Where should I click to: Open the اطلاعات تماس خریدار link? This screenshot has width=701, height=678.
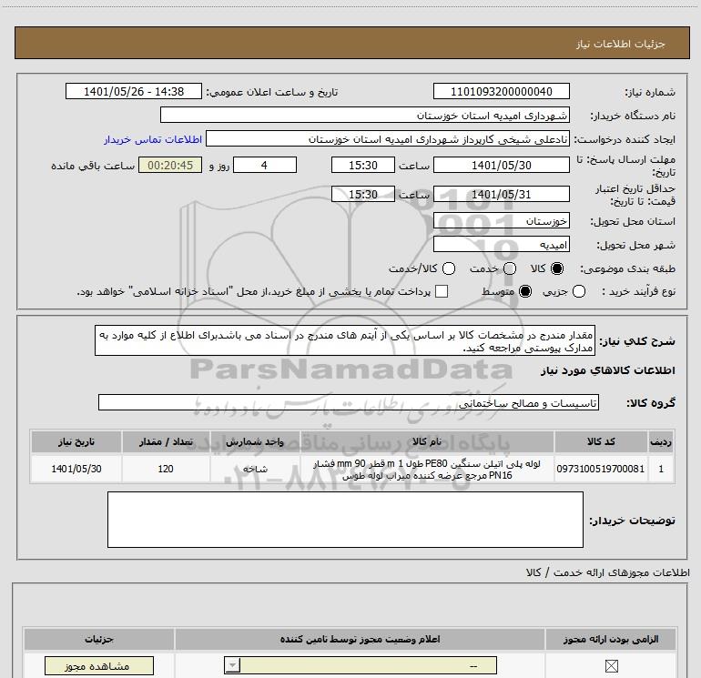click(x=153, y=140)
